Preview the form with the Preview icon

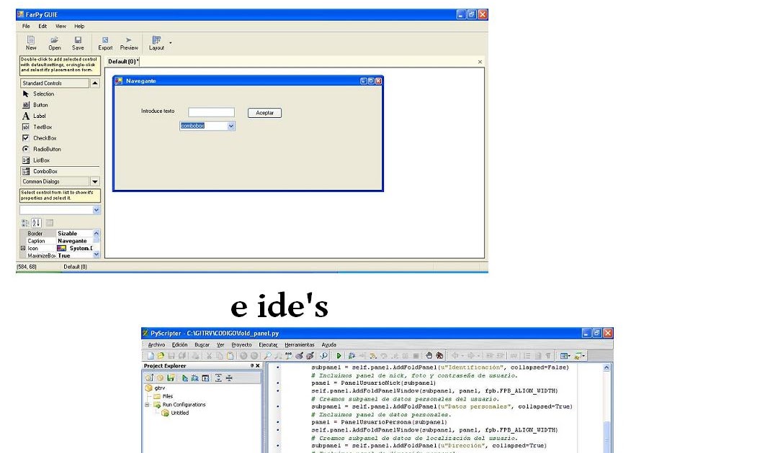129,42
